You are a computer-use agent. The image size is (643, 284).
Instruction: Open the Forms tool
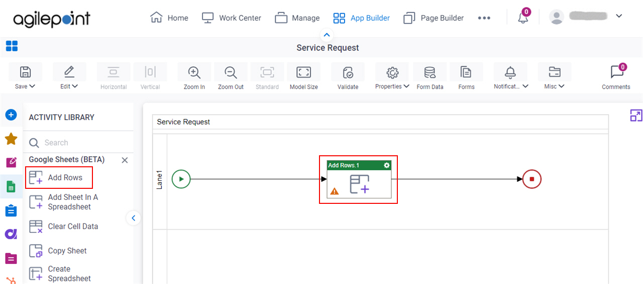(x=466, y=76)
